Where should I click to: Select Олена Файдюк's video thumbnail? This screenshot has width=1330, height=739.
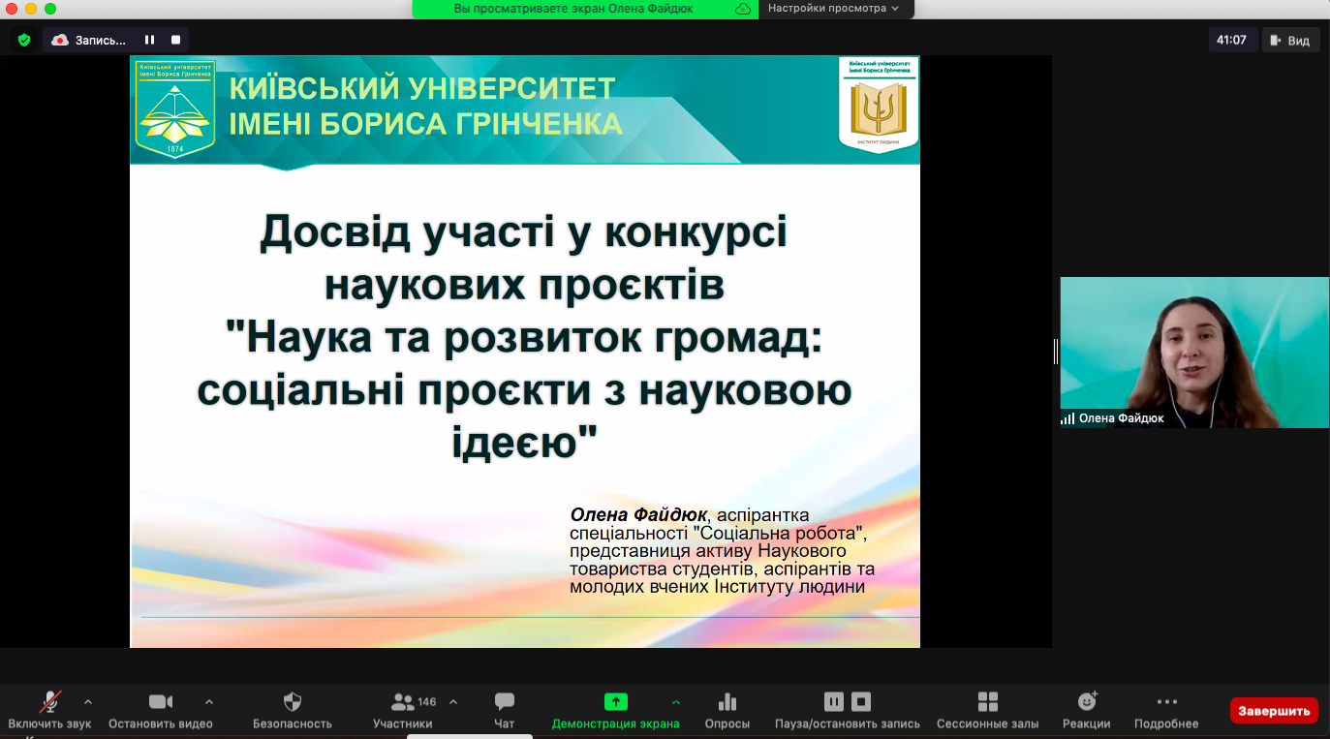(x=1193, y=352)
